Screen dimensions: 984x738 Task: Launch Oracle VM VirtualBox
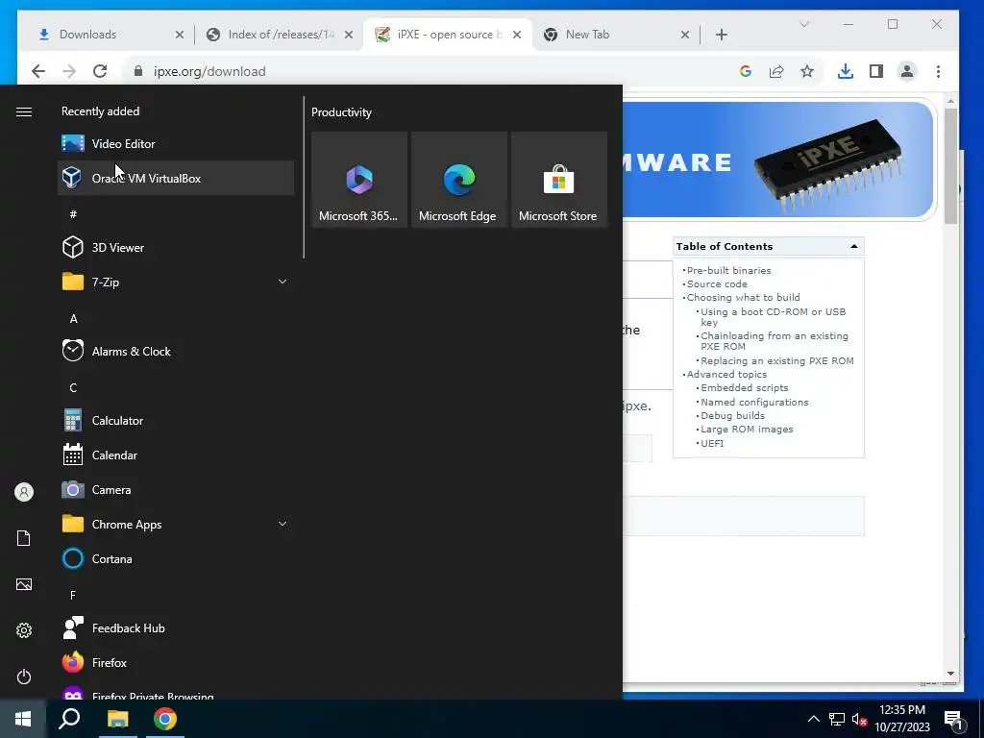tap(176, 178)
